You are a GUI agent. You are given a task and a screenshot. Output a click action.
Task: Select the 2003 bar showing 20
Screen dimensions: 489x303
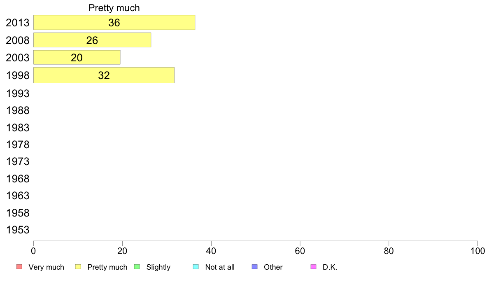click(x=77, y=57)
